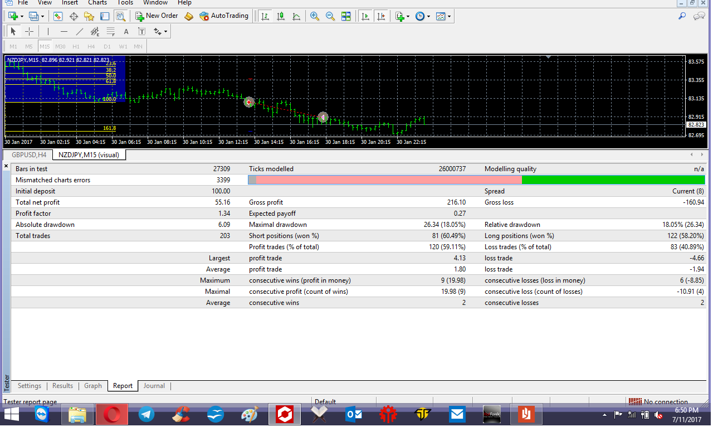Open the Tools menu

tap(125, 3)
